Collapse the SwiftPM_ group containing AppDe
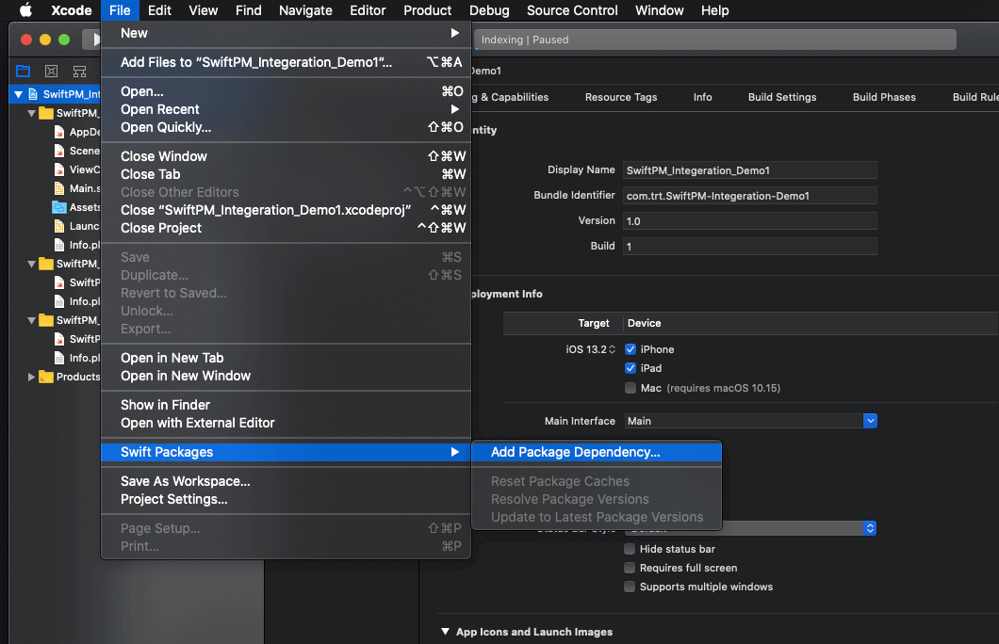The height and width of the screenshot is (644, 999). (31, 113)
